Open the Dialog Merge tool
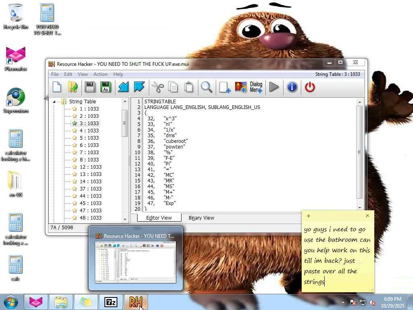 pyautogui.click(x=256, y=87)
